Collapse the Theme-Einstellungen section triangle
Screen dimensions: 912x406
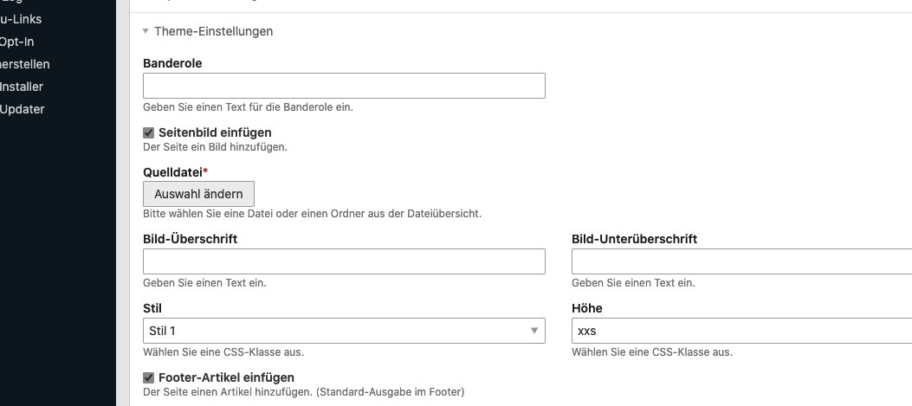(146, 31)
